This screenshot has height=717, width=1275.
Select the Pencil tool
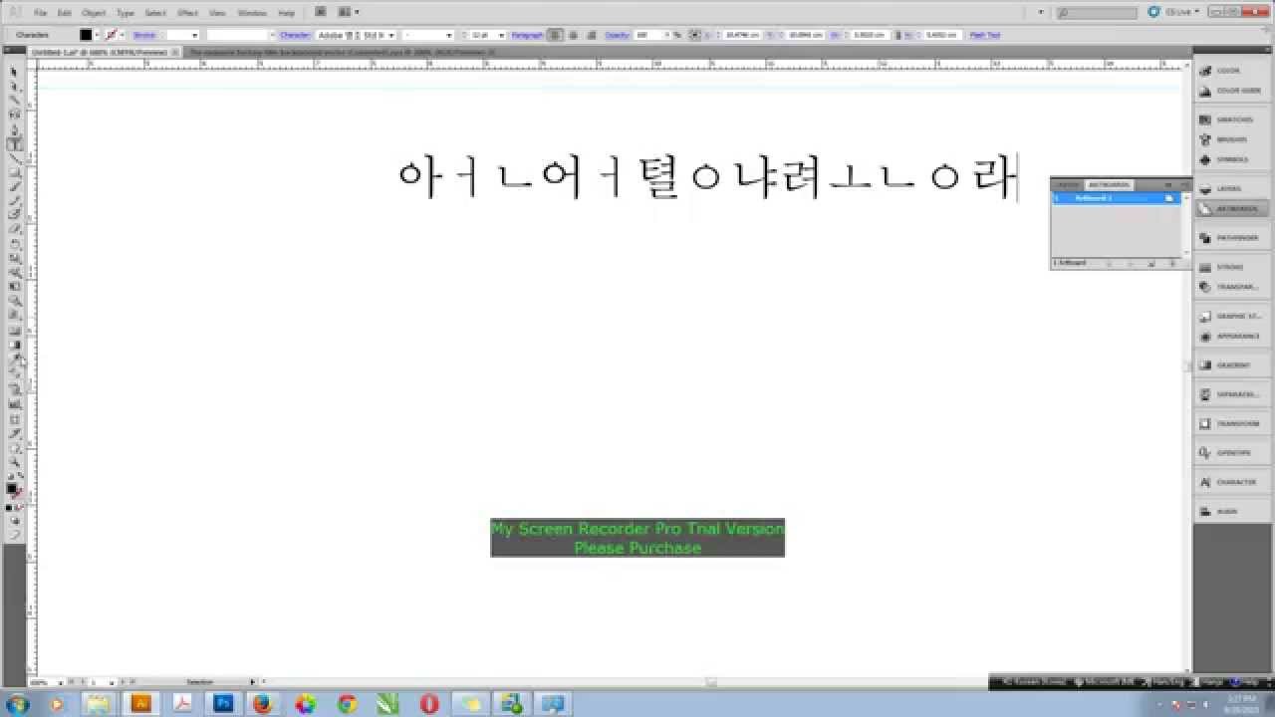click(x=14, y=200)
